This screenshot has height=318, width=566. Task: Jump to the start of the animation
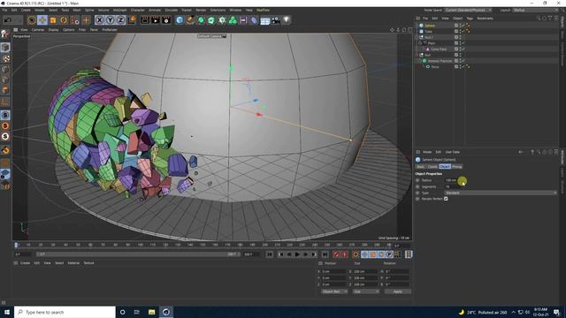point(270,254)
